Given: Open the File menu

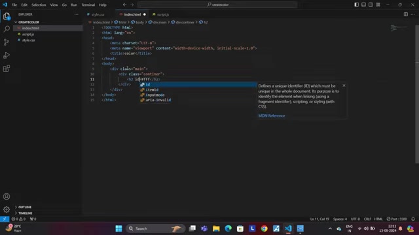Looking at the screenshot, I should 14,5.
